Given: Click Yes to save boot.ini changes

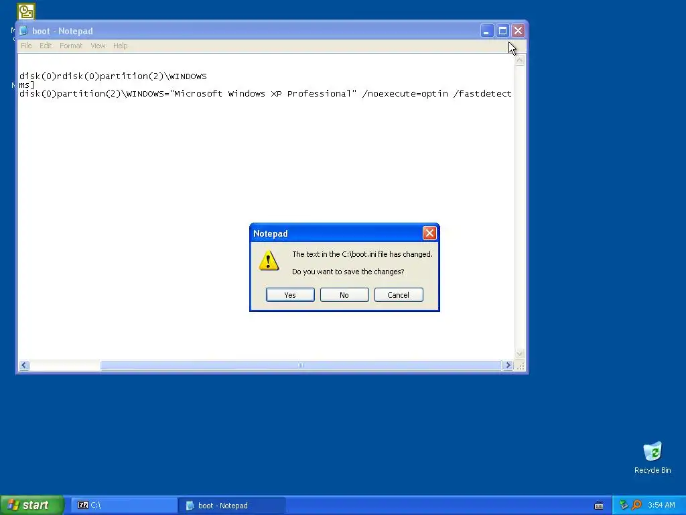Looking at the screenshot, I should pyautogui.click(x=290, y=295).
